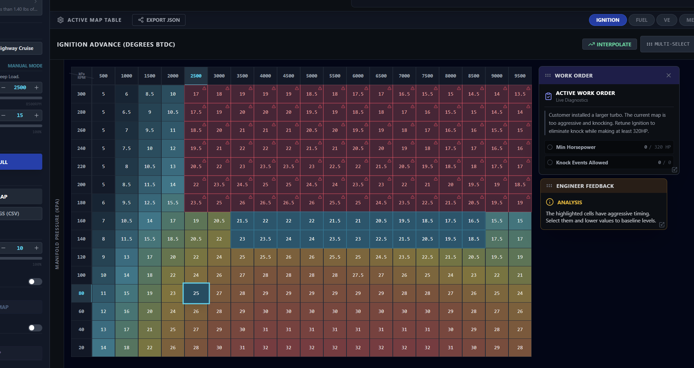This screenshot has height=368, width=694.
Task: Switch to the VE map tab
Action: point(666,20)
